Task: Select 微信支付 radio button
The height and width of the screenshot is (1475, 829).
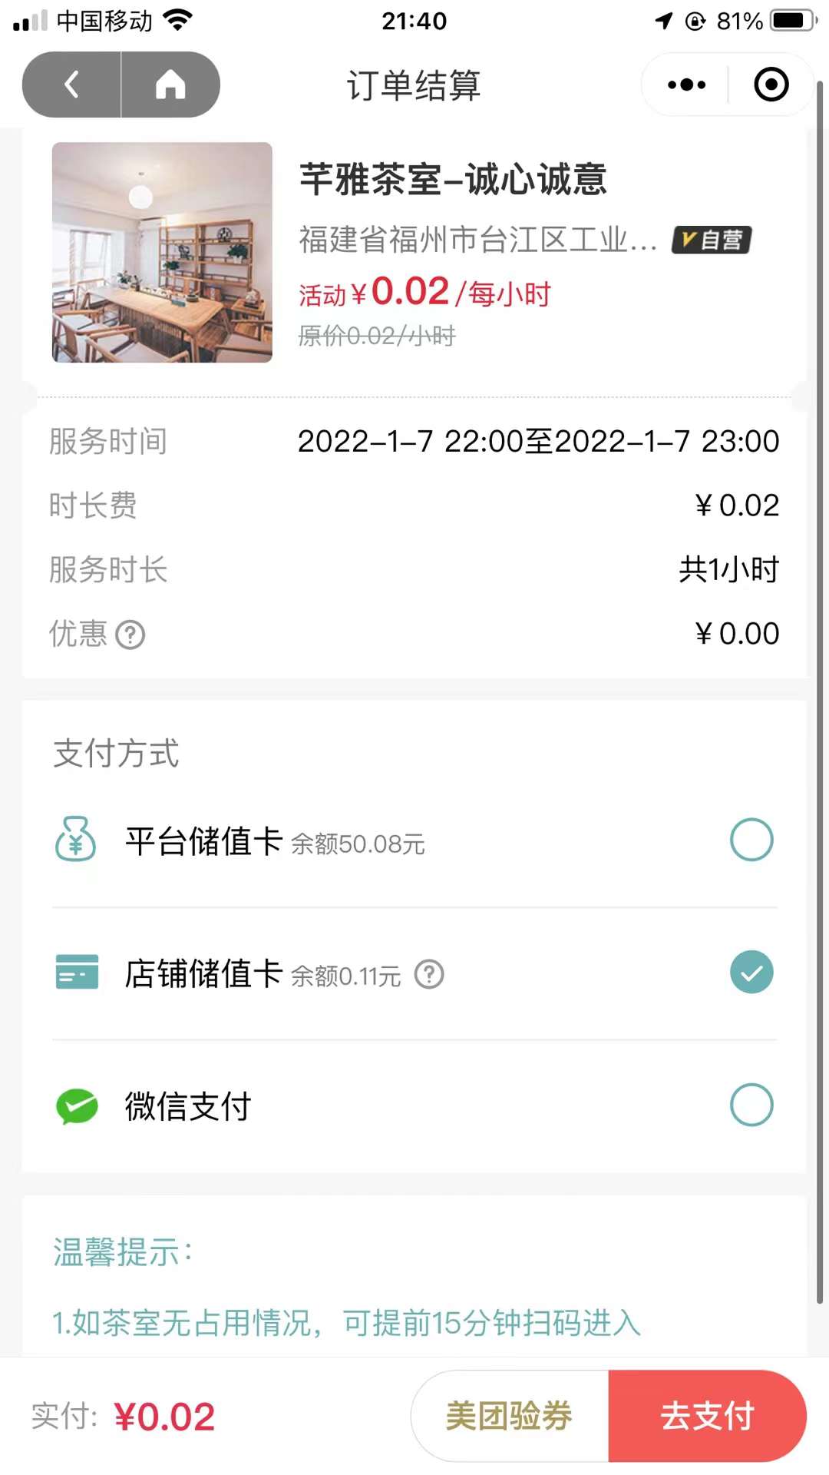Action: 751,1105
